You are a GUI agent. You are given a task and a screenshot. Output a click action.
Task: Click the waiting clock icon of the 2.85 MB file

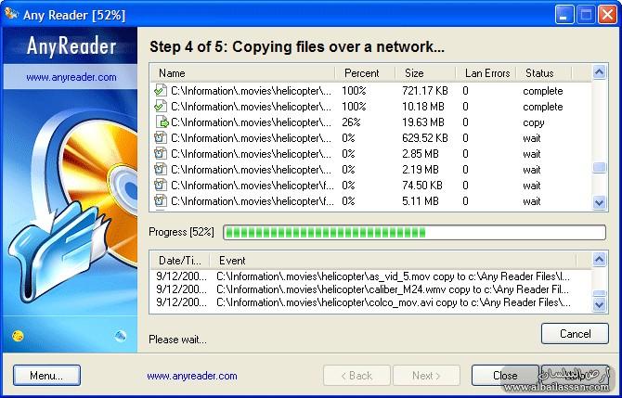pyautogui.click(x=161, y=154)
